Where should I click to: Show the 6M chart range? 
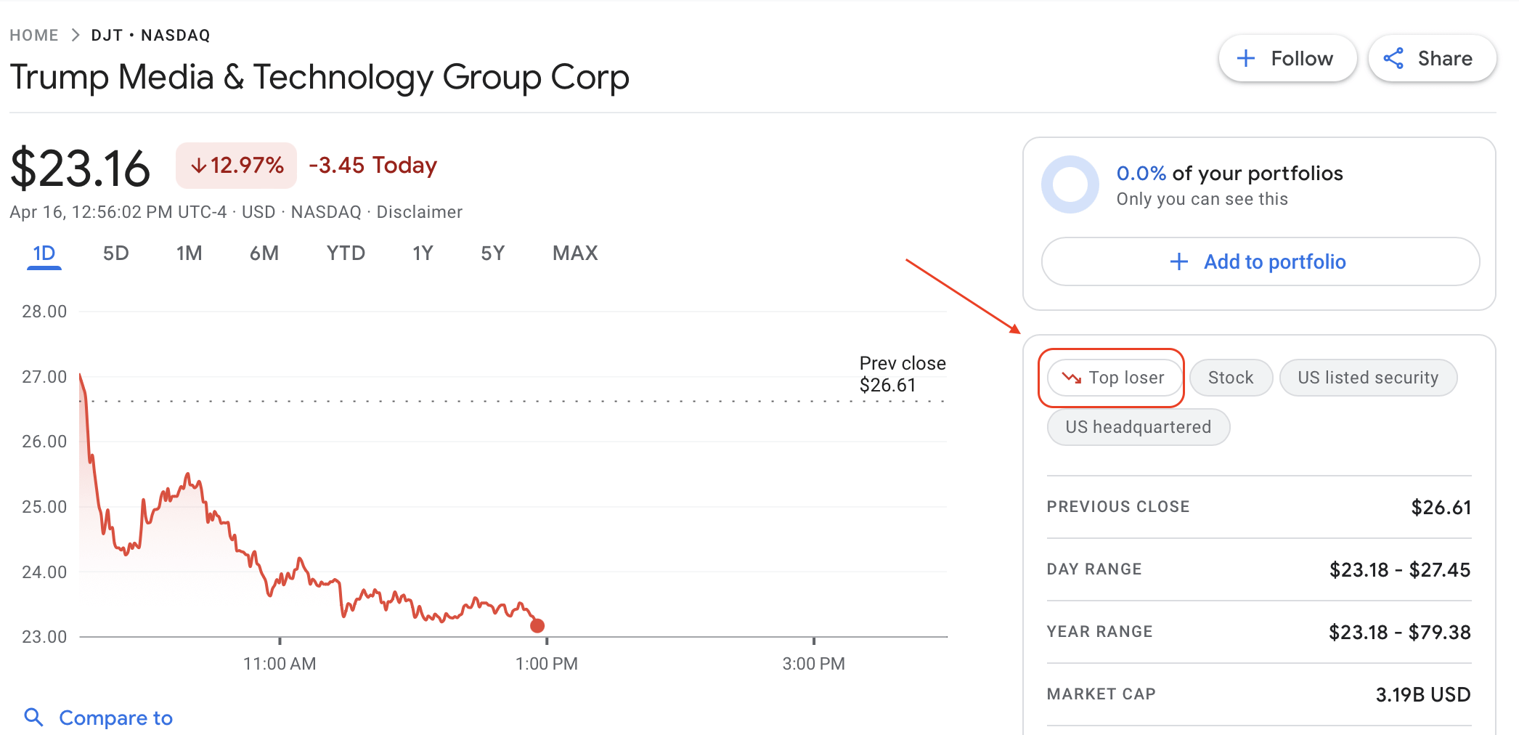click(264, 253)
